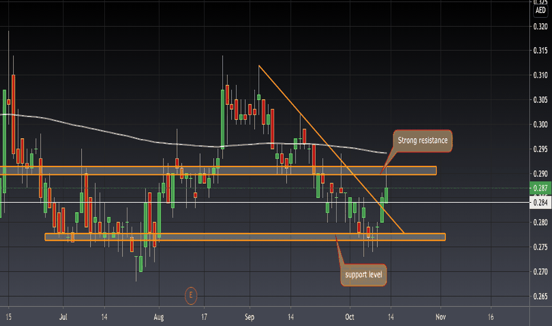Select the lower orange support zone rectangle
The width and height of the screenshot is (552, 326).
pyautogui.click(x=245, y=237)
